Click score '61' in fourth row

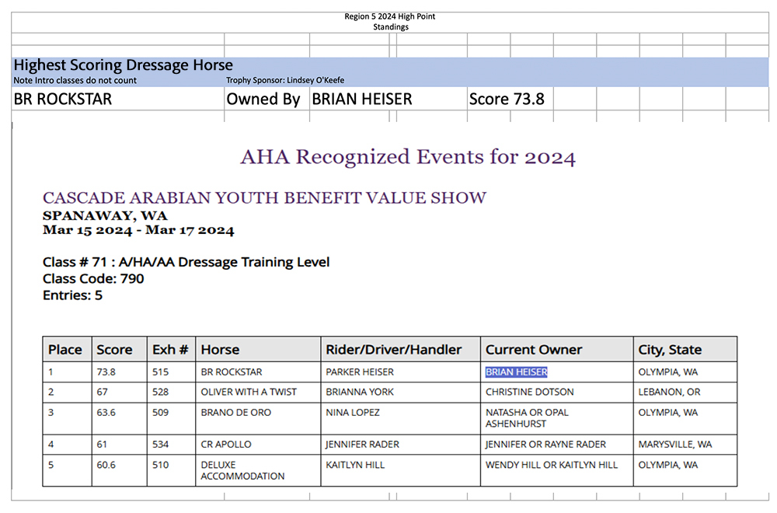[x=102, y=445]
